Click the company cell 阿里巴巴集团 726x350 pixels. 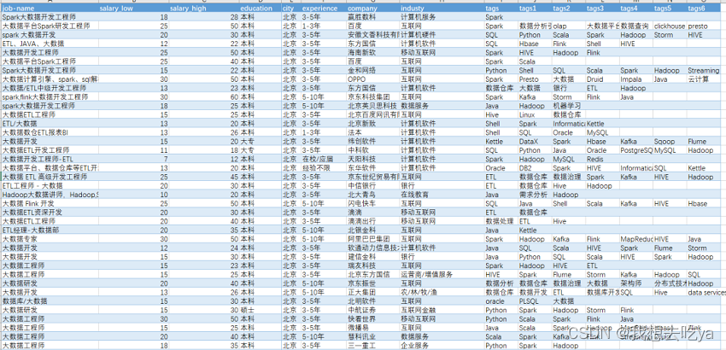[372, 239]
